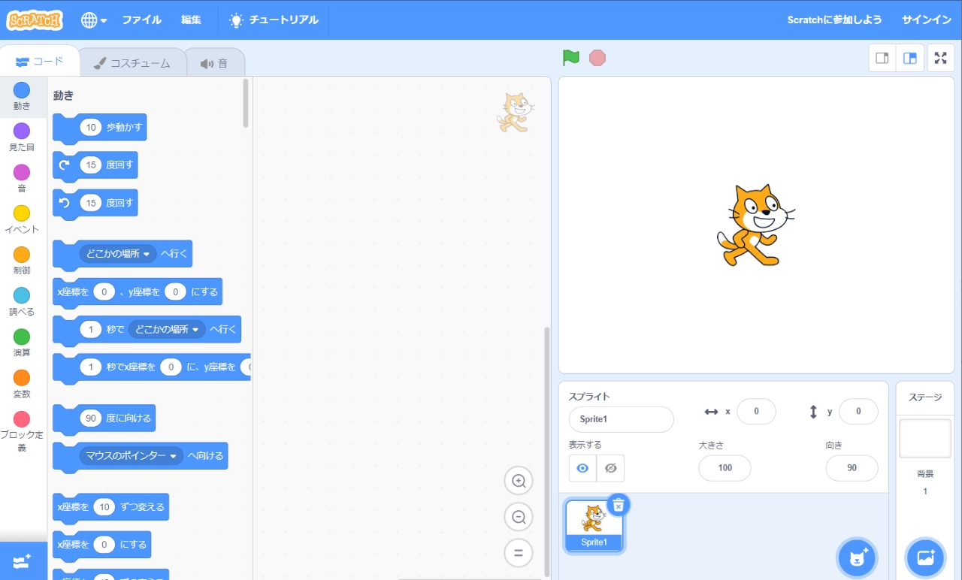Open the マウスのポインター dropdown
This screenshot has height=580, width=962.
click(x=132, y=455)
